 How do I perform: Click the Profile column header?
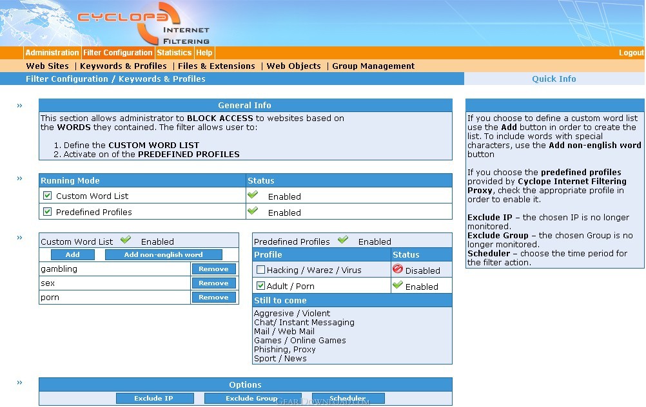coord(321,255)
